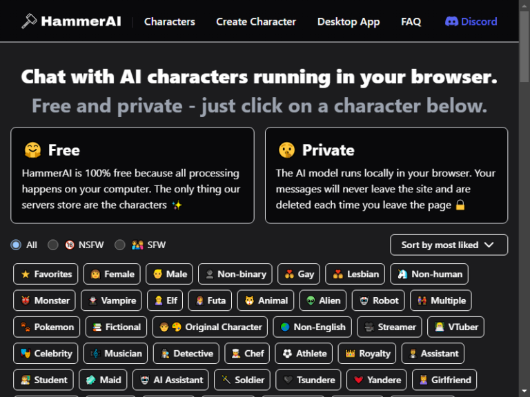Filter by the Non-binary tag
Viewport: 530px width, 397px height.
tap(235, 274)
